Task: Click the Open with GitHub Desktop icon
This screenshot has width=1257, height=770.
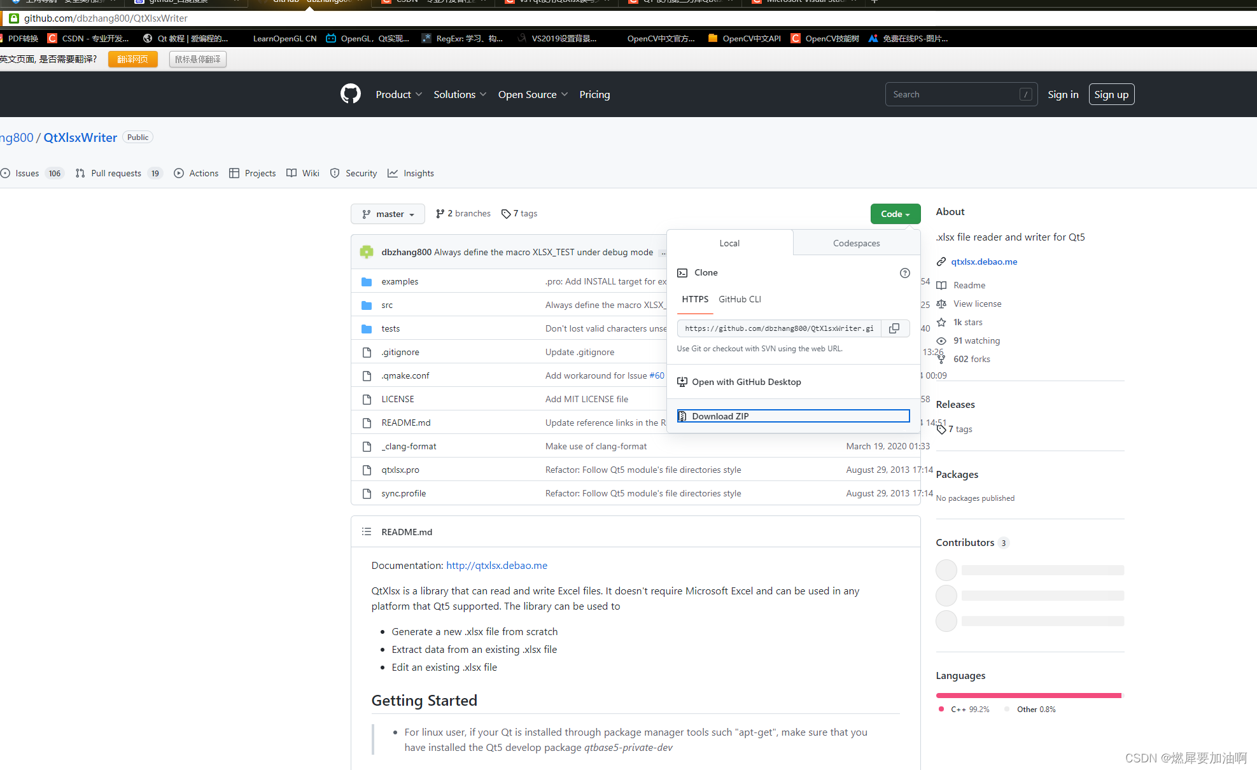Action: click(x=682, y=382)
